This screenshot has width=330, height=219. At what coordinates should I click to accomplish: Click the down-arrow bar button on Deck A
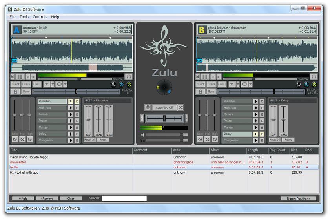pyautogui.click(x=47, y=84)
